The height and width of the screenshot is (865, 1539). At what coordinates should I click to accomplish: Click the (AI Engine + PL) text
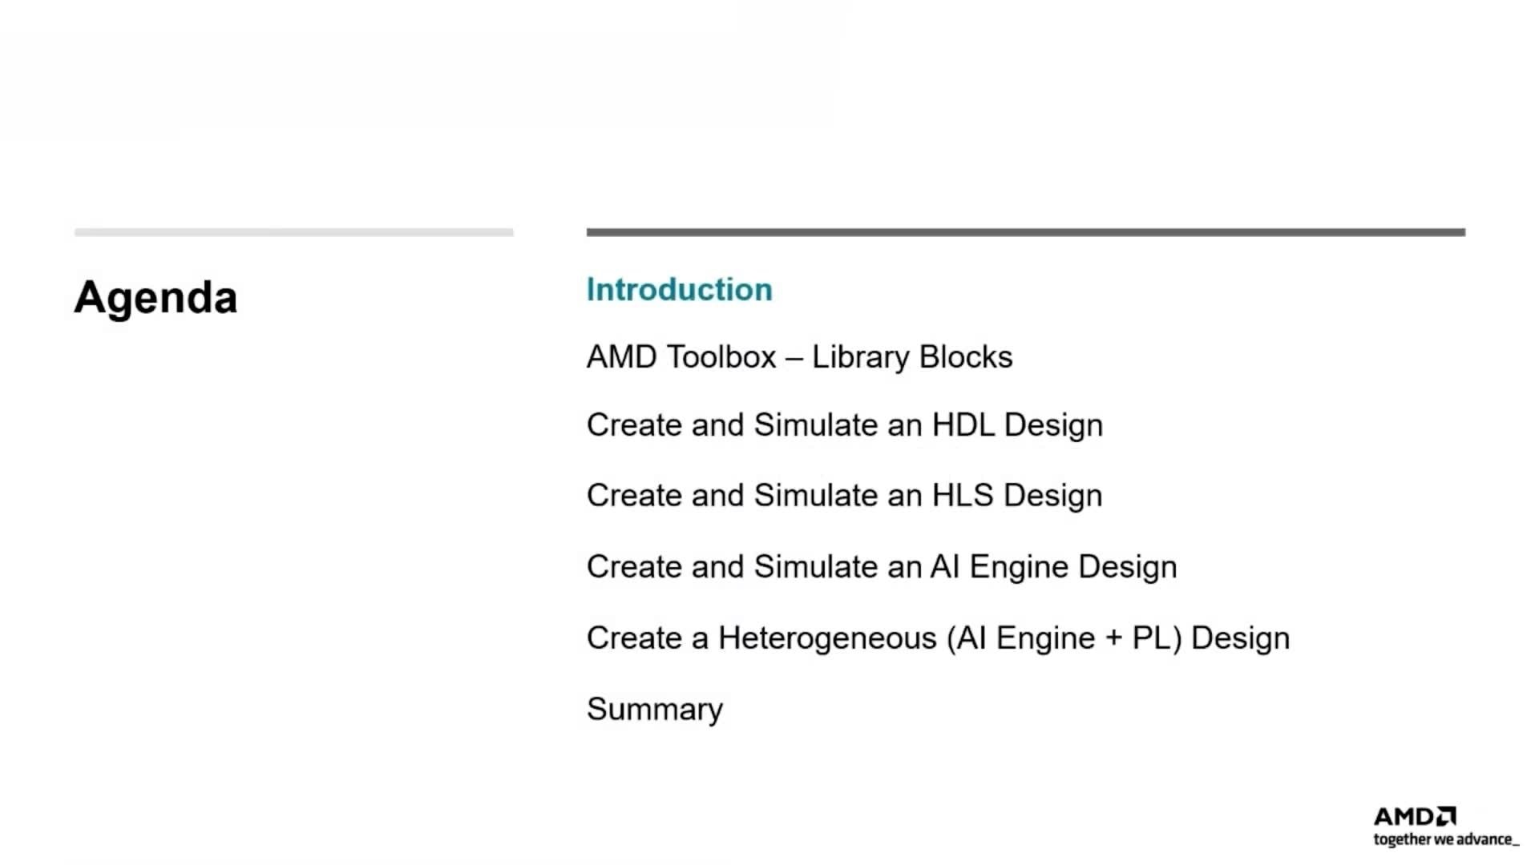click(x=1064, y=638)
